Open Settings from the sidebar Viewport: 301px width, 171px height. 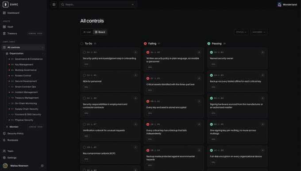tap(12, 158)
